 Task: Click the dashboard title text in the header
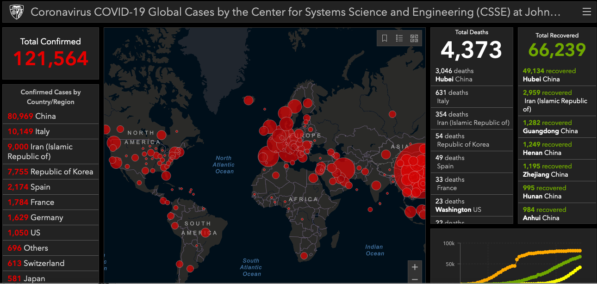295,12
